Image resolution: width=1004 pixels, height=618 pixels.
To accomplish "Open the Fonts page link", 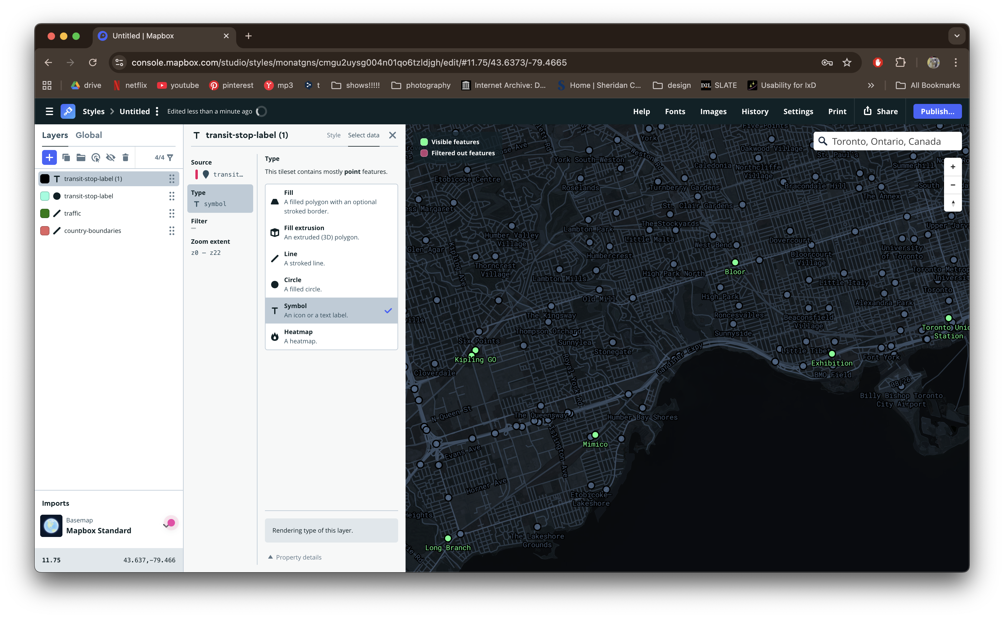I will pos(675,111).
